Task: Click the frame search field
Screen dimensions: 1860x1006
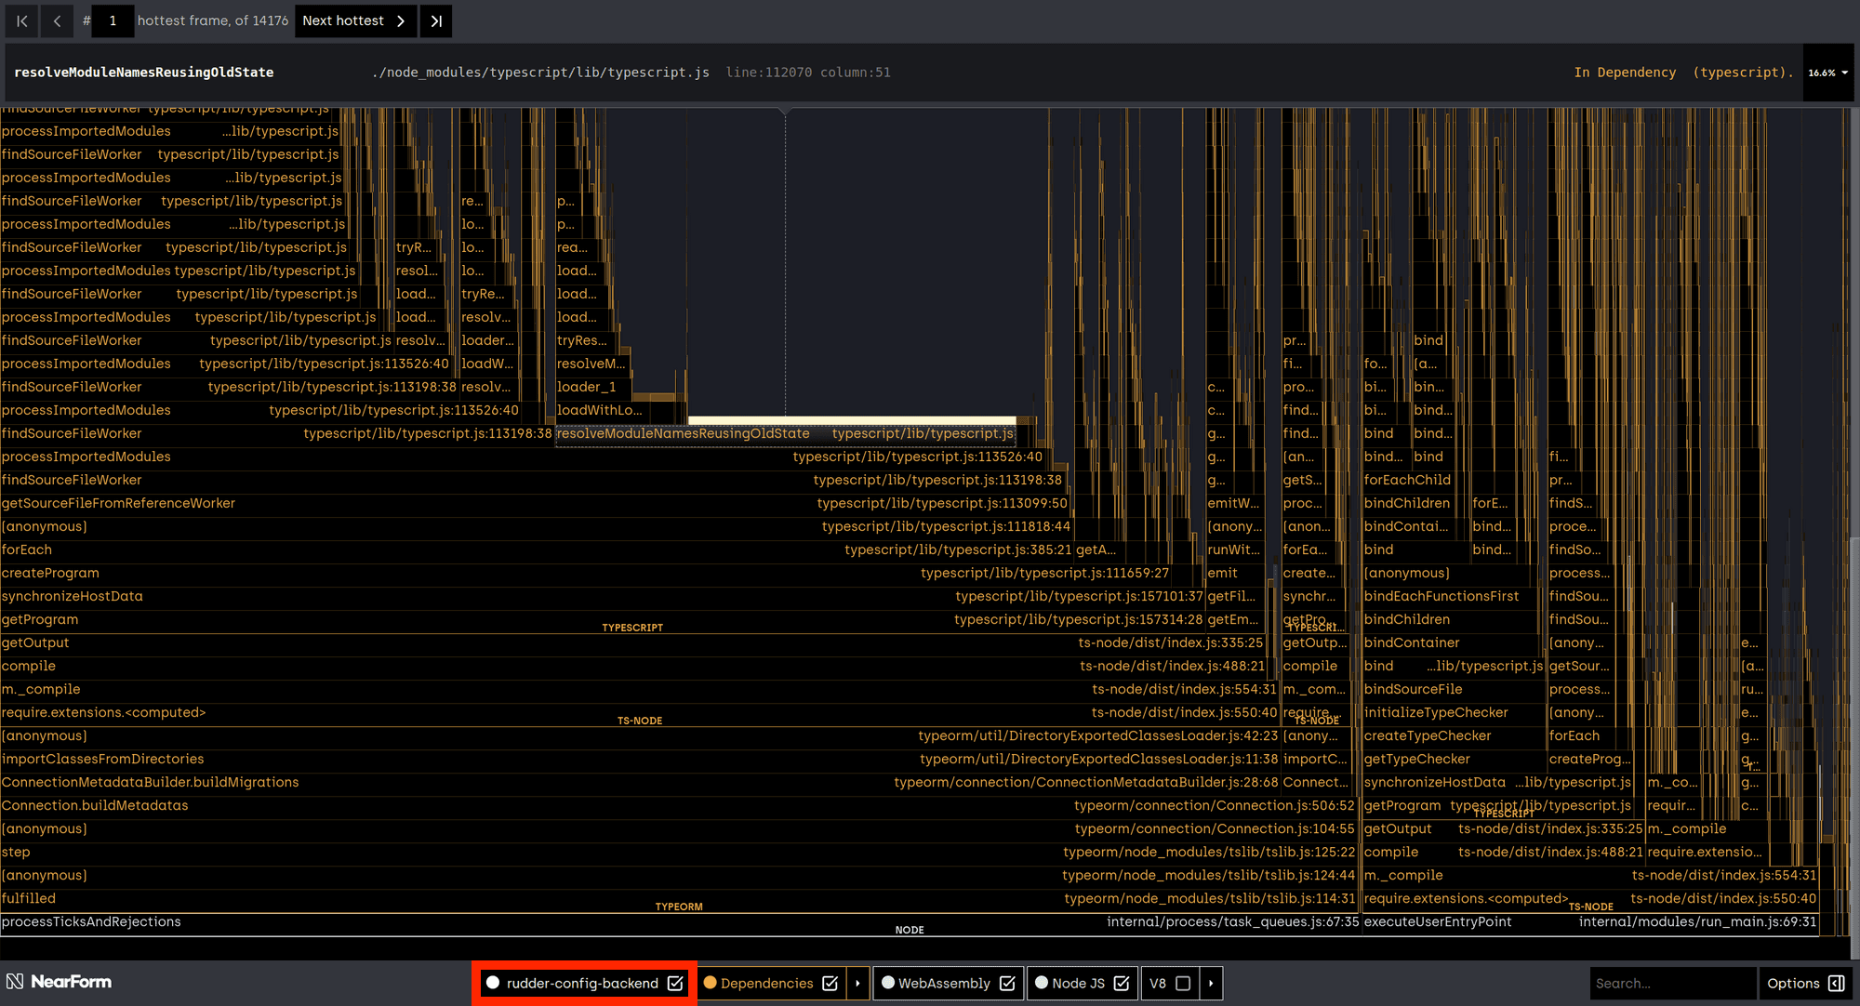Action: 1672,983
